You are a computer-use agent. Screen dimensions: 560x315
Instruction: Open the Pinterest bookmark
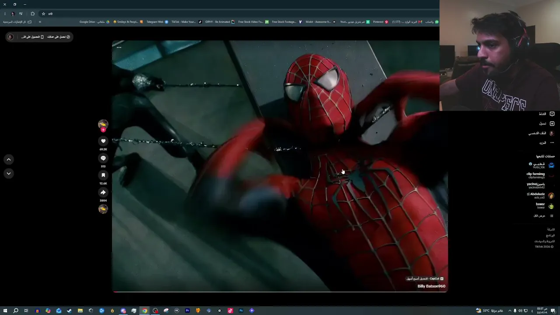[x=381, y=22]
